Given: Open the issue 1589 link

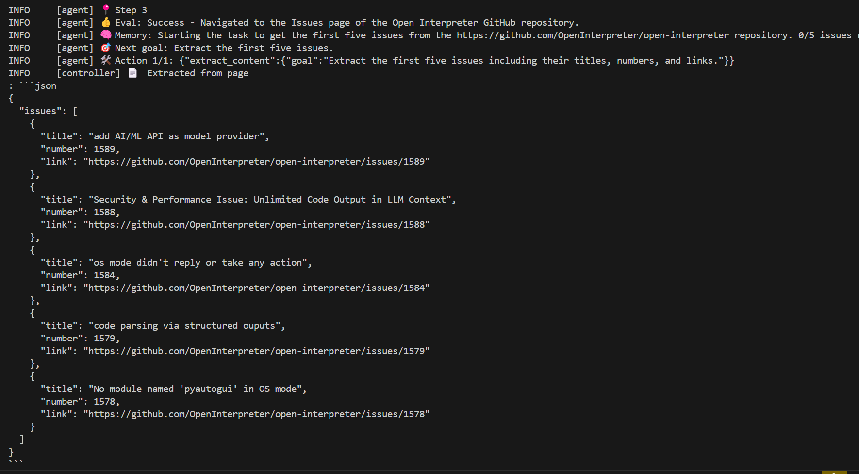Looking at the screenshot, I should click(256, 161).
